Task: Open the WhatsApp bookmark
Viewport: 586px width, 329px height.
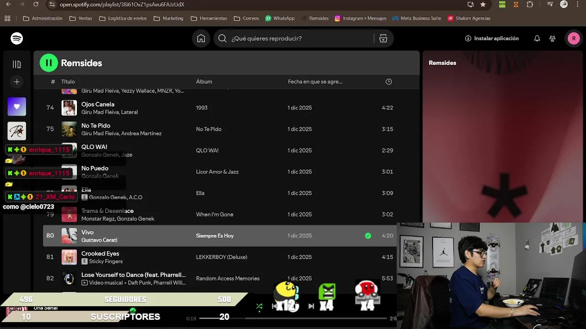Action: pyautogui.click(x=280, y=18)
